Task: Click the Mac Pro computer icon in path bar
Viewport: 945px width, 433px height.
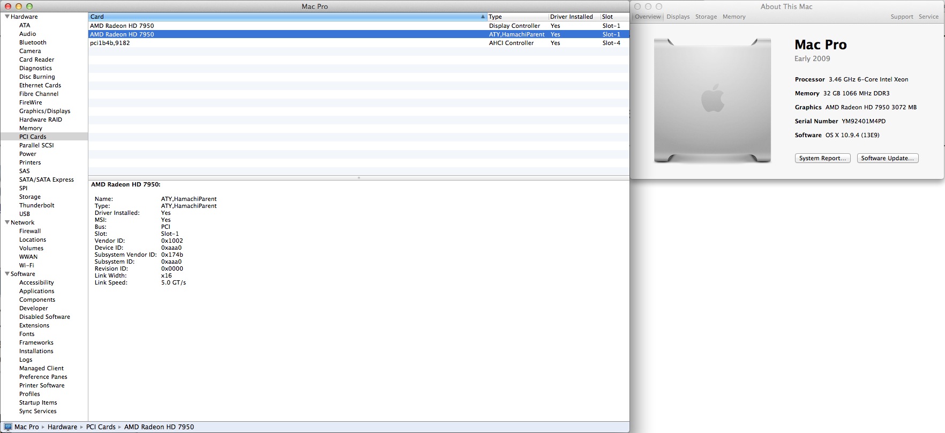Action: [8, 427]
